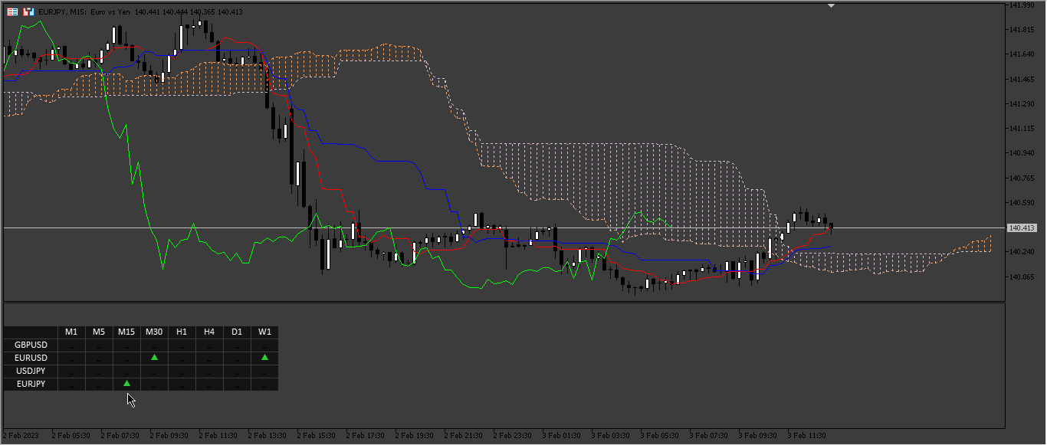Click the EURJPY M15 green up arrow
Screen dimensions: 1047x445
(126, 384)
